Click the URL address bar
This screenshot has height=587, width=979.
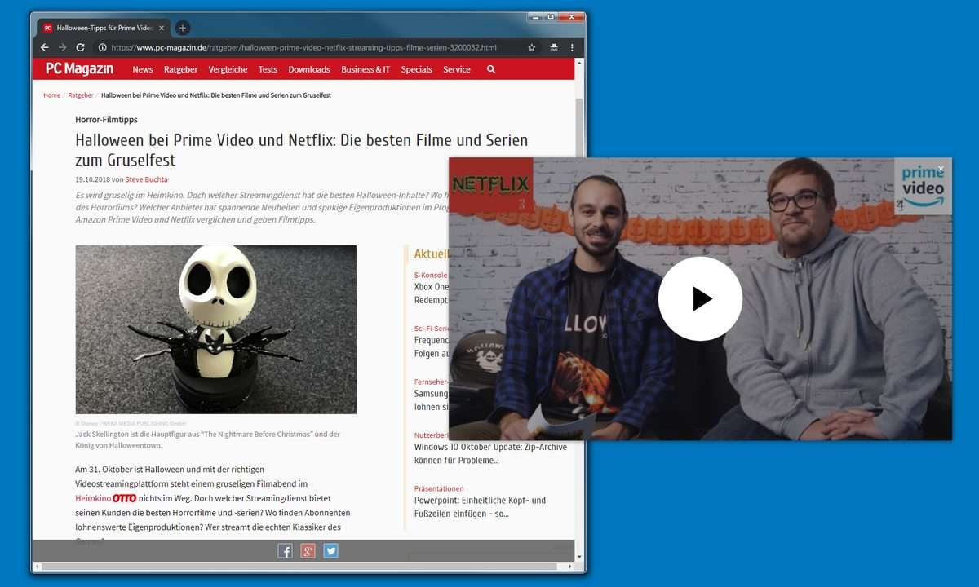click(x=310, y=48)
